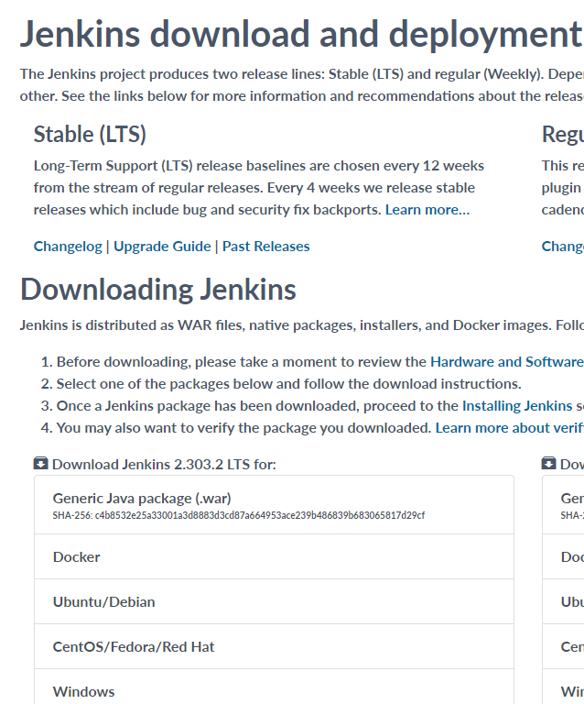Image resolution: width=584 pixels, height=704 pixels.
Task: Click the Downloading Jenkins heading
Action: pyautogui.click(x=158, y=289)
